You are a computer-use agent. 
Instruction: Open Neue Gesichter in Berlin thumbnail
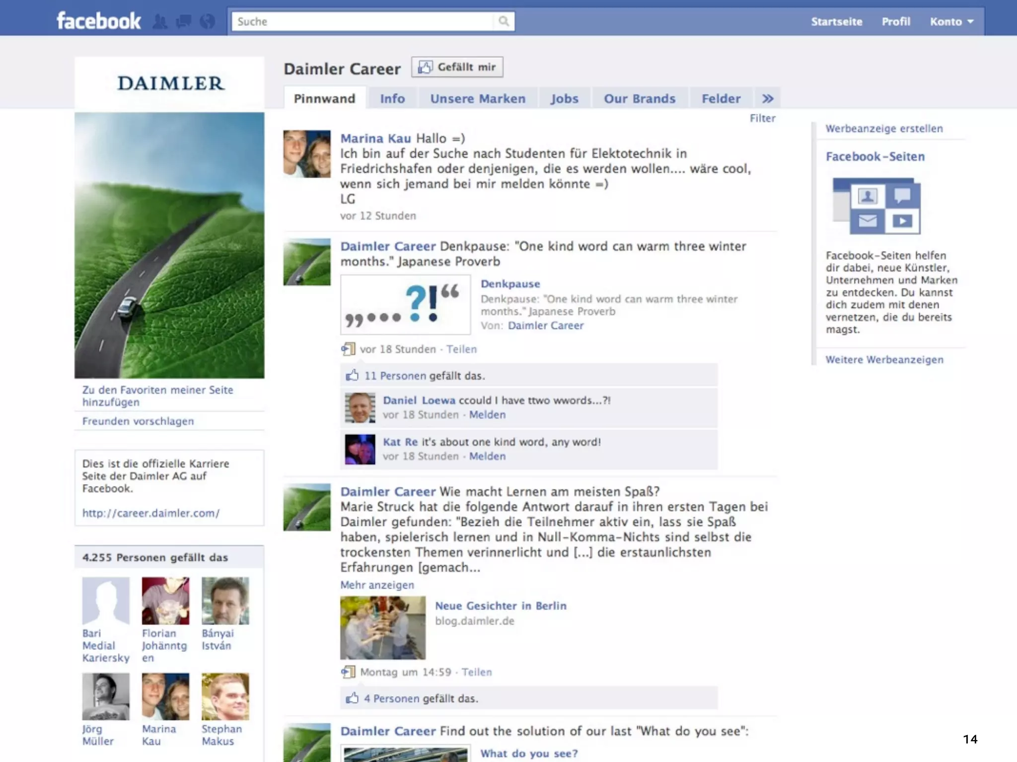click(x=382, y=627)
